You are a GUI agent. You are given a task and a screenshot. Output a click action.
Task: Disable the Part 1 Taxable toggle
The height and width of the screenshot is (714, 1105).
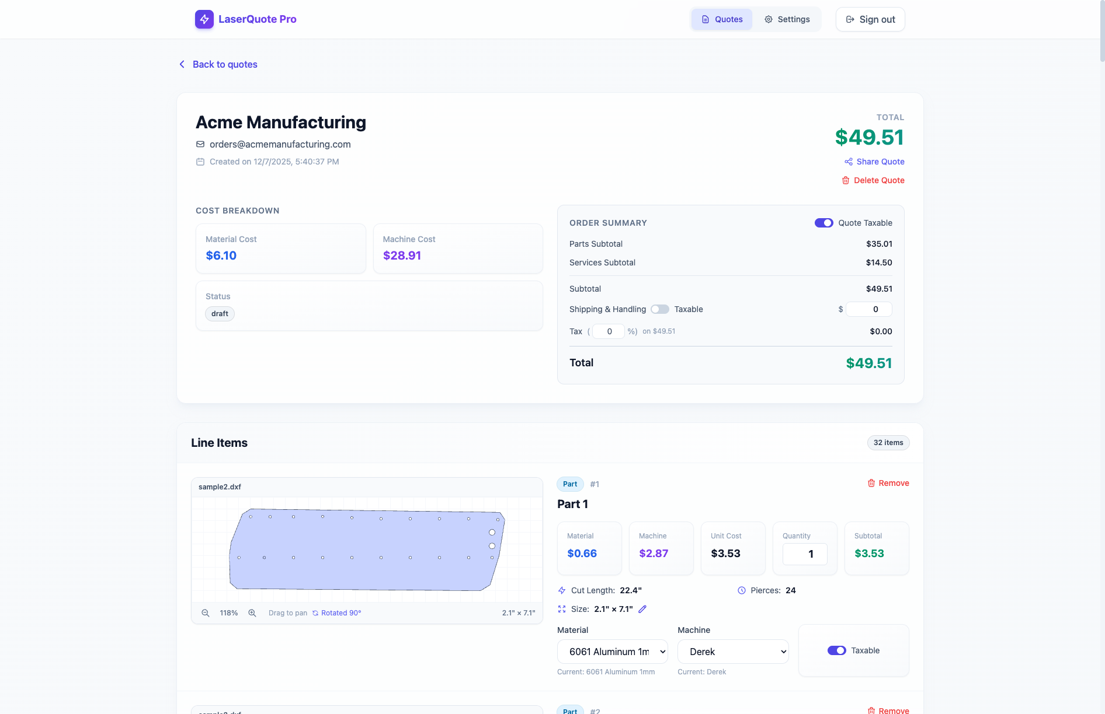(836, 650)
